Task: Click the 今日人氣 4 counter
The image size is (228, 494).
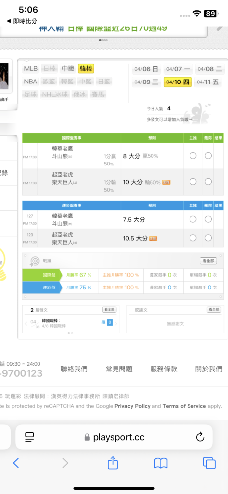Action: 158,108
